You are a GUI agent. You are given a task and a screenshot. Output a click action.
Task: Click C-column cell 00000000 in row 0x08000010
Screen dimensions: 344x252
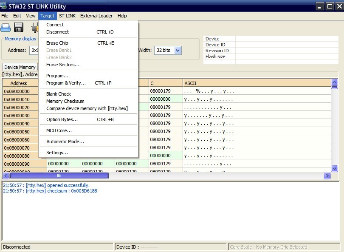[x=166, y=99]
